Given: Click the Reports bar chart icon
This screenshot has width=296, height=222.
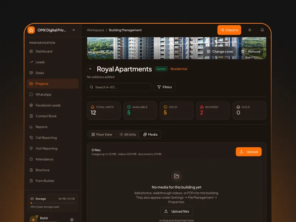Looking at the screenshot, I should click(x=31, y=127).
